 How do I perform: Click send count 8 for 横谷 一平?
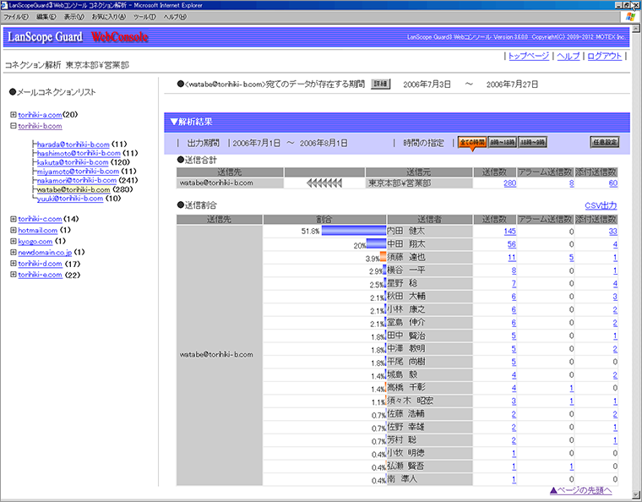[x=514, y=270]
